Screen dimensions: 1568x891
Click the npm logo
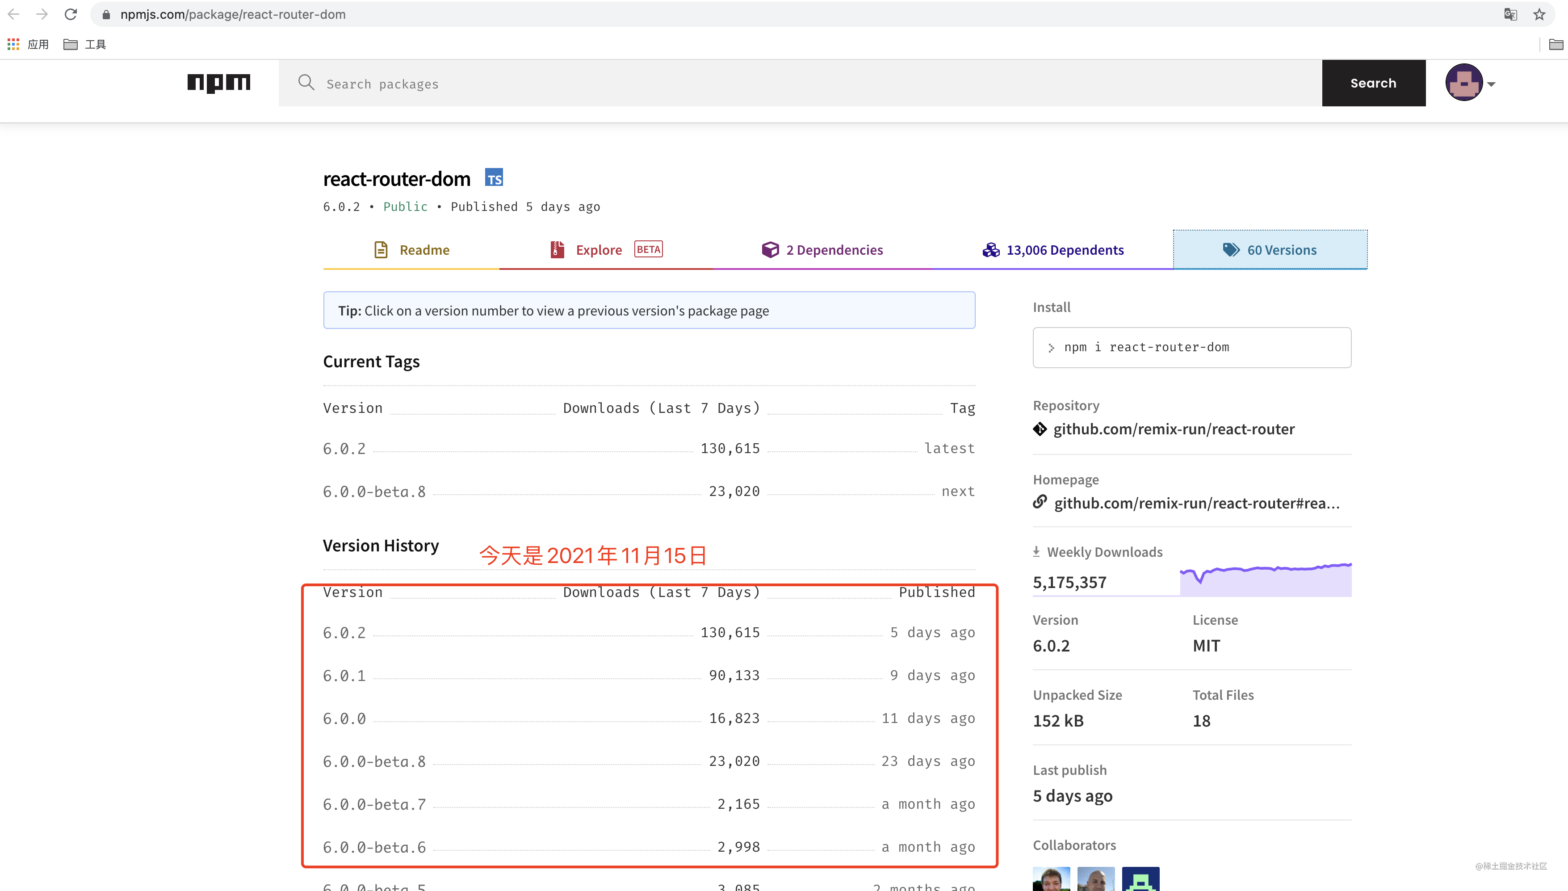tap(218, 83)
